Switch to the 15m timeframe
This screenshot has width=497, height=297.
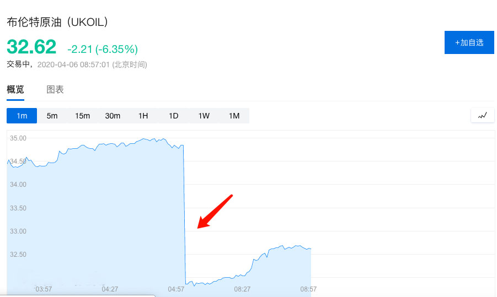(x=82, y=116)
